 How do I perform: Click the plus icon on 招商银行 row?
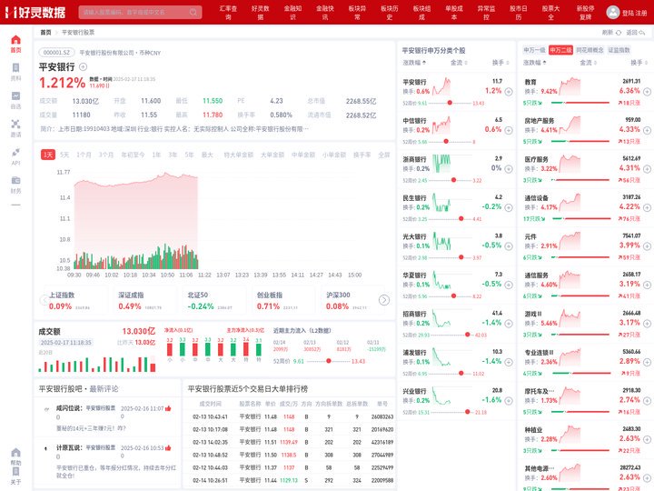coord(509,324)
